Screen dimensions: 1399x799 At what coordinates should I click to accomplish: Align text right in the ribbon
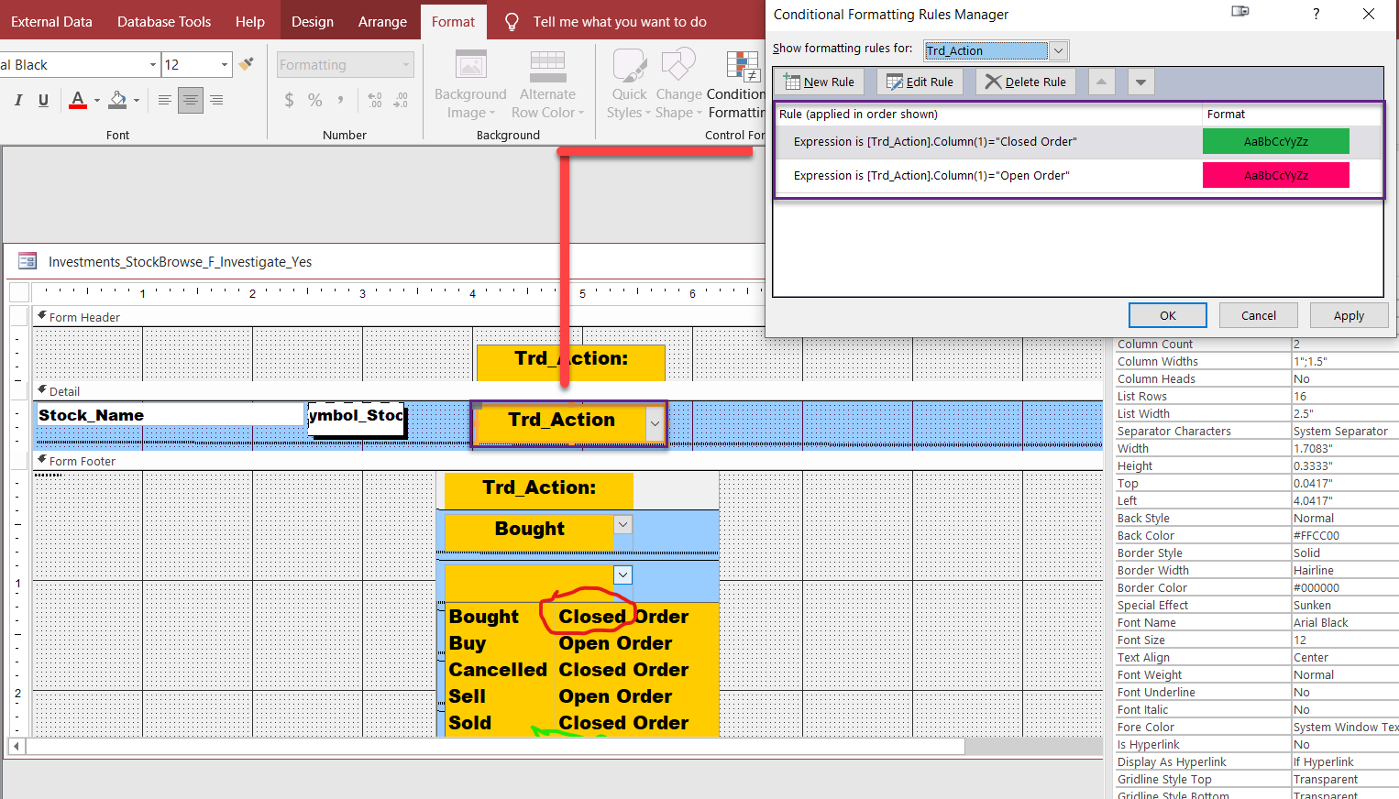(216, 100)
